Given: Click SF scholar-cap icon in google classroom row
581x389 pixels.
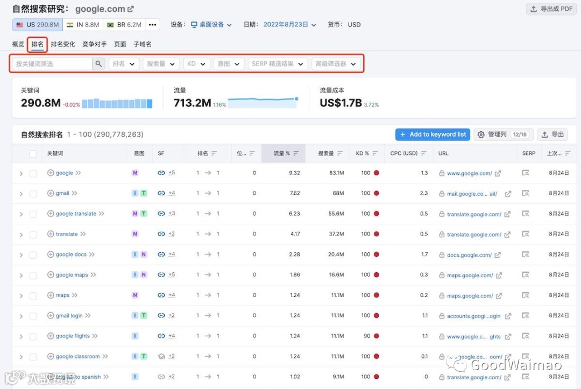Looking at the screenshot, I should click(161, 356).
